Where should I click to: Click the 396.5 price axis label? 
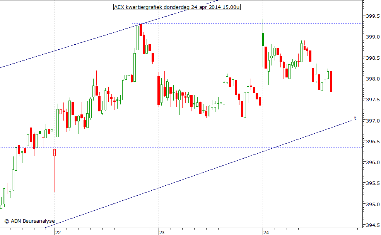pyautogui.click(x=373, y=141)
